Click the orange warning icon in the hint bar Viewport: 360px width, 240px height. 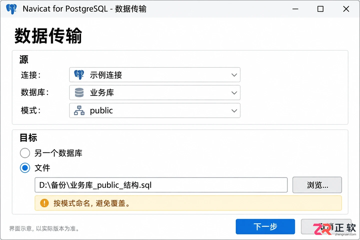tap(44, 203)
